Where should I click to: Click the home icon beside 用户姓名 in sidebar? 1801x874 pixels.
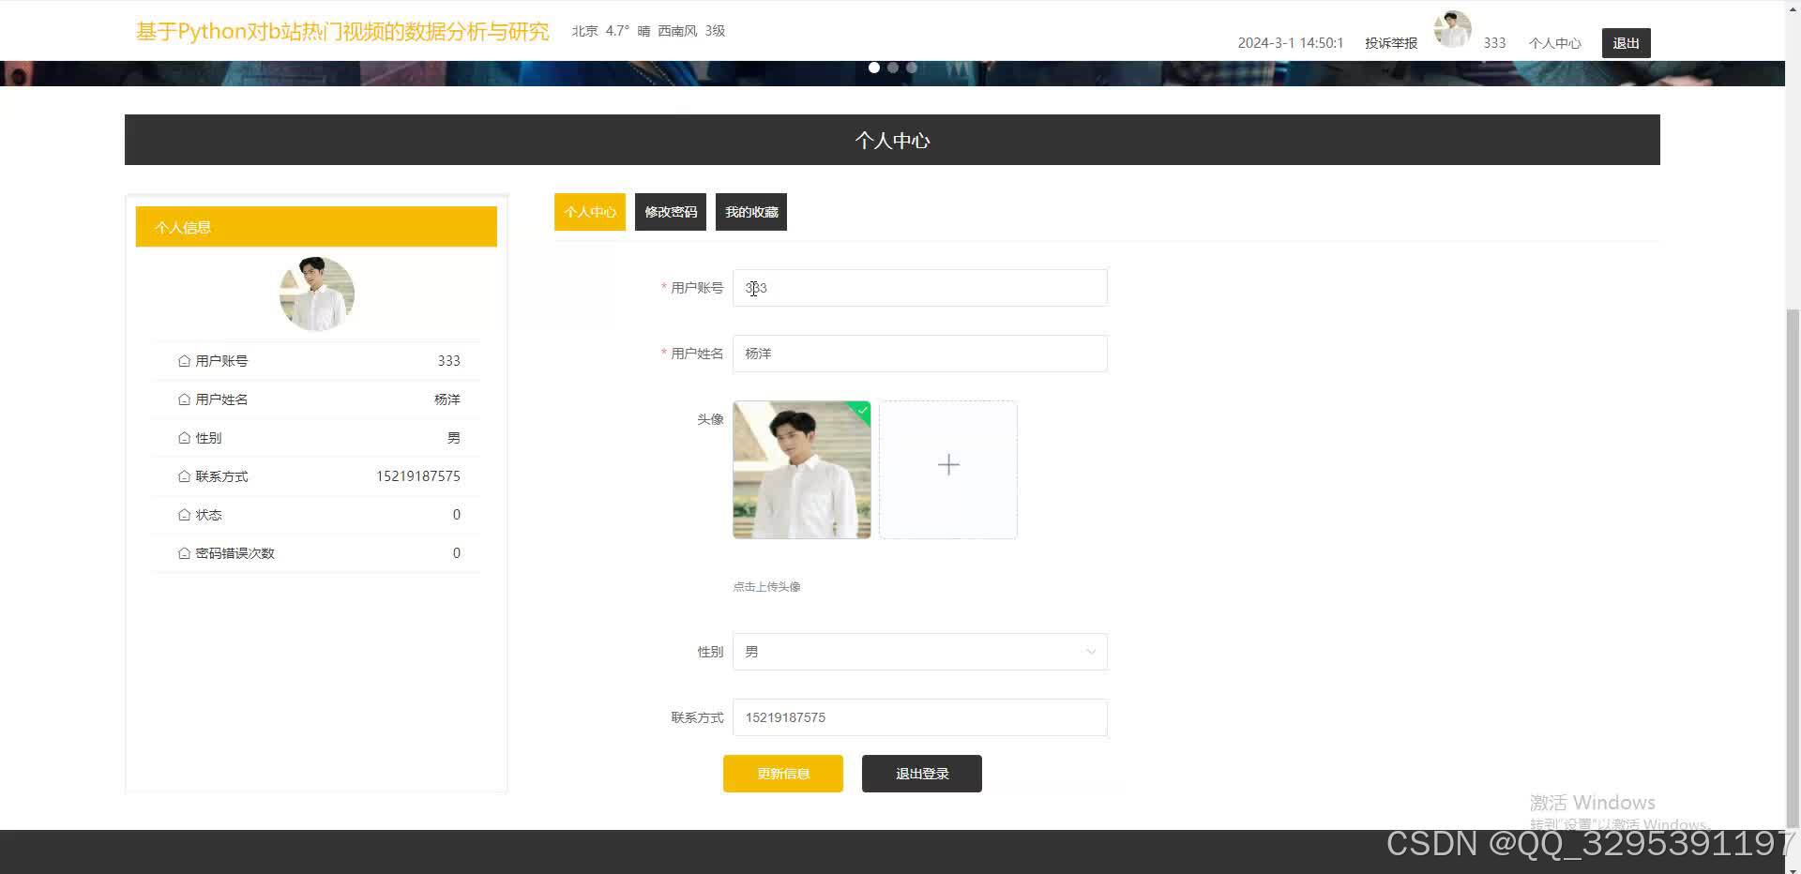coord(184,399)
